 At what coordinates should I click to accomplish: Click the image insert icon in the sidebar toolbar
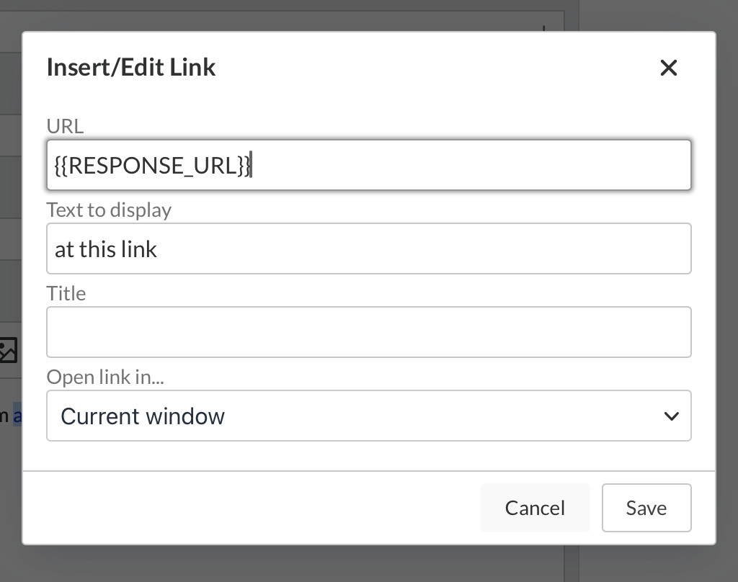[x=9, y=352]
